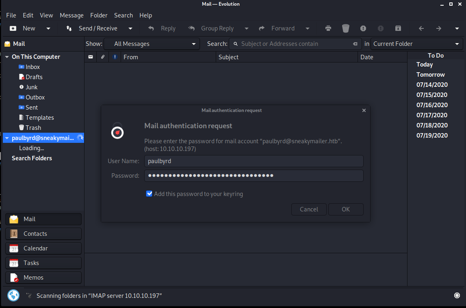This screenshot has width=466, height=308.
Task: Click the search field for Subject or Addresses
Action: (294, 44)
